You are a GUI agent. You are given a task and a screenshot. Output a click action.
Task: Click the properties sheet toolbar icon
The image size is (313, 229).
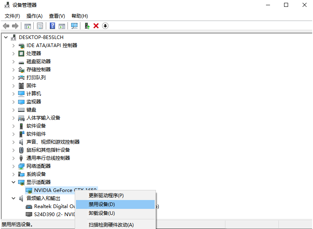click(x=40, y=26)
